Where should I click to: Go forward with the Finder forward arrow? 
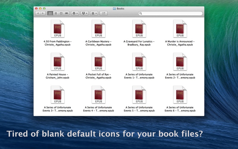click(43, 13)
